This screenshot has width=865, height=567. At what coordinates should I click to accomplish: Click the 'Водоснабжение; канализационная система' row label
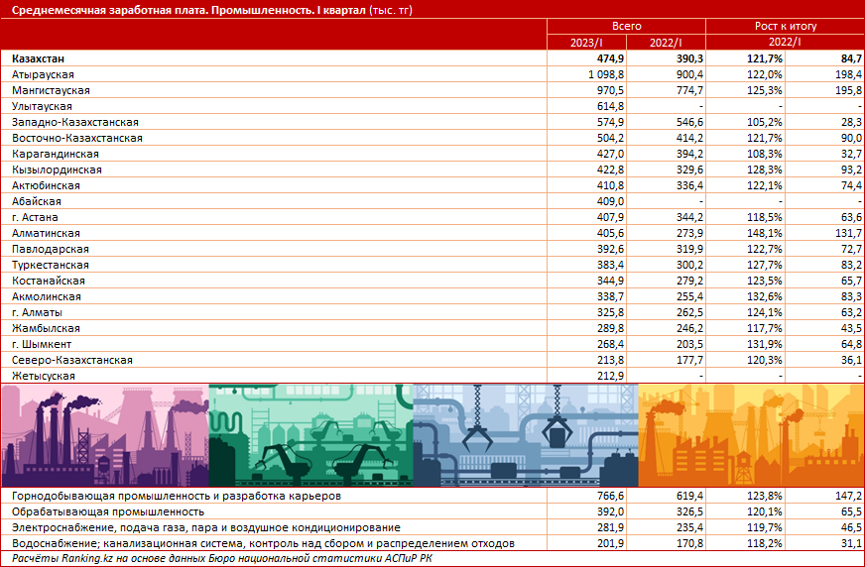(x=263, y=544)
